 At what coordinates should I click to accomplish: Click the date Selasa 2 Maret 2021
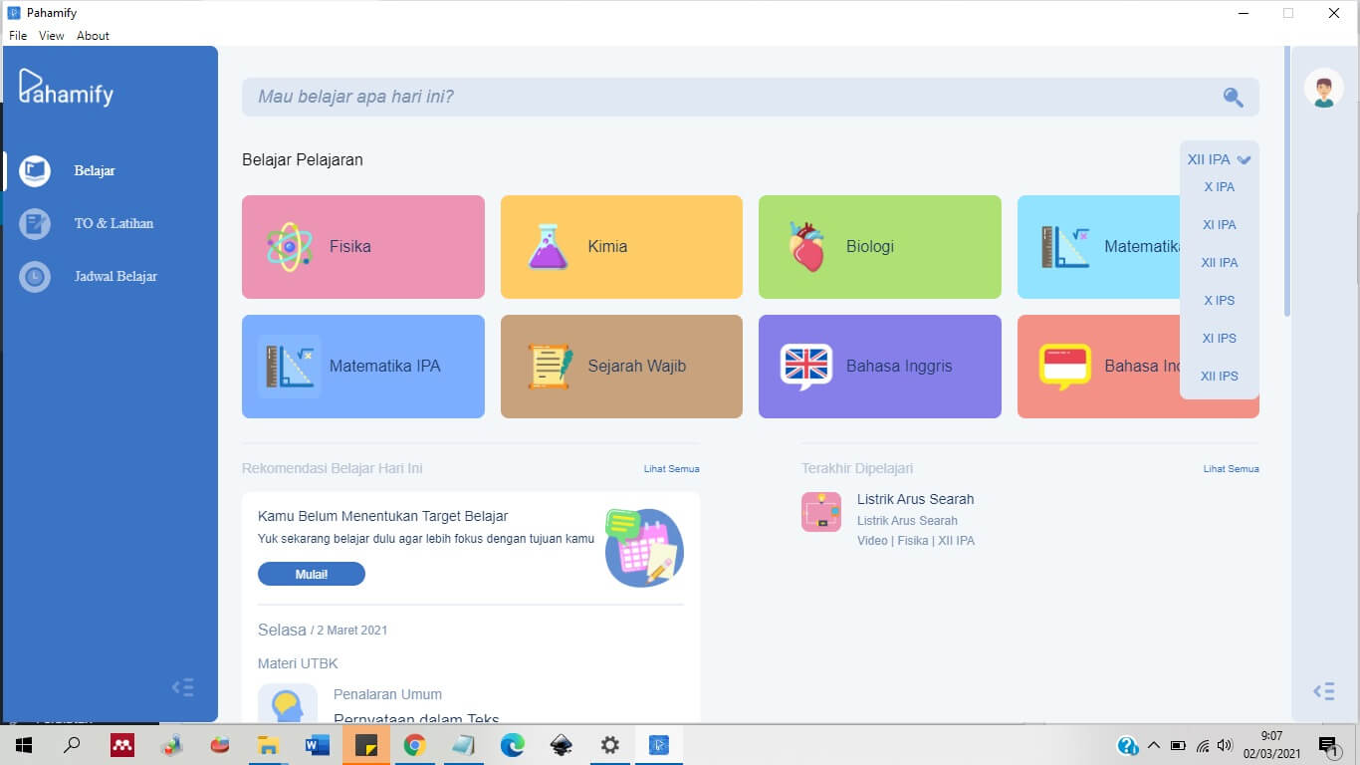(x=323, y=630)
